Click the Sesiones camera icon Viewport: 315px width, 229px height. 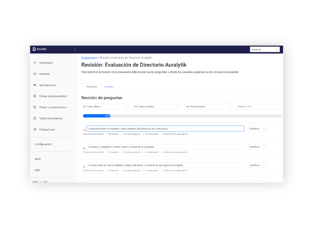click(35, 74)
